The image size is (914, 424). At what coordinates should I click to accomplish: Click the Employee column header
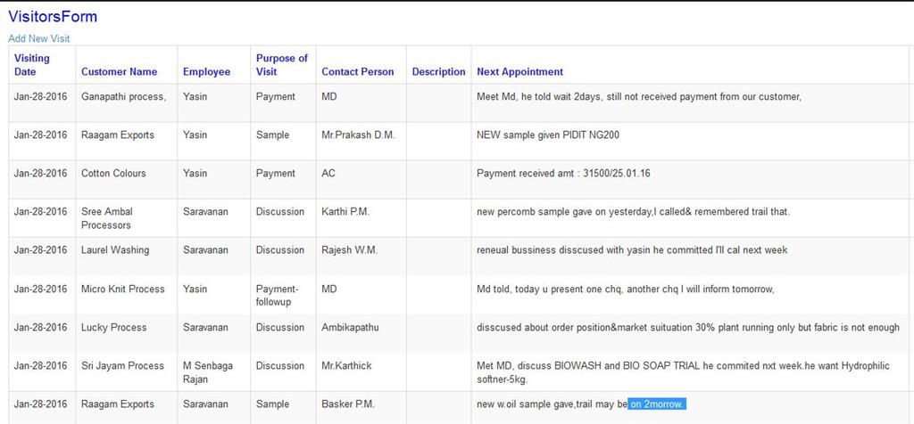coord(206,72)
